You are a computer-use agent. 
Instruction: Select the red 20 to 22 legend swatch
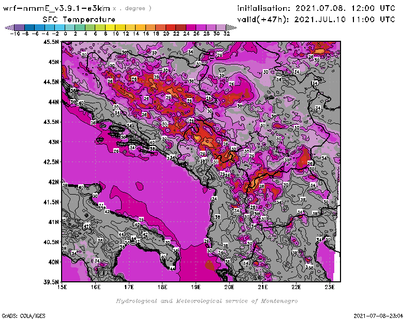[x=171, y=27]
